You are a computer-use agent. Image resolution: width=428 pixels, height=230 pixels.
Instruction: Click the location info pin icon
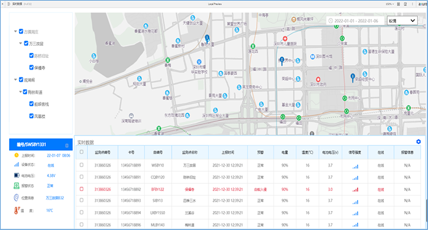(16, 198)
